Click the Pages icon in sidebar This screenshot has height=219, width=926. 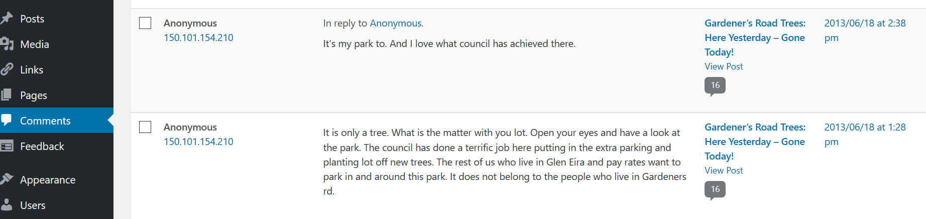pos(7,95)
